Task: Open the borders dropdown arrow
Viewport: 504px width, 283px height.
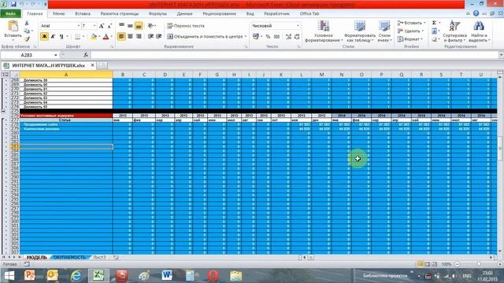Action: click(x=83, y=37)
